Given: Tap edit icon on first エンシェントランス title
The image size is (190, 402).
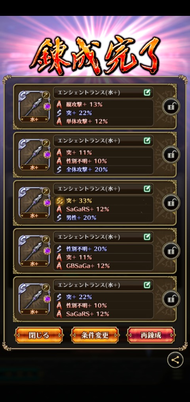Looking at the screenshot, I should [147, 92].
